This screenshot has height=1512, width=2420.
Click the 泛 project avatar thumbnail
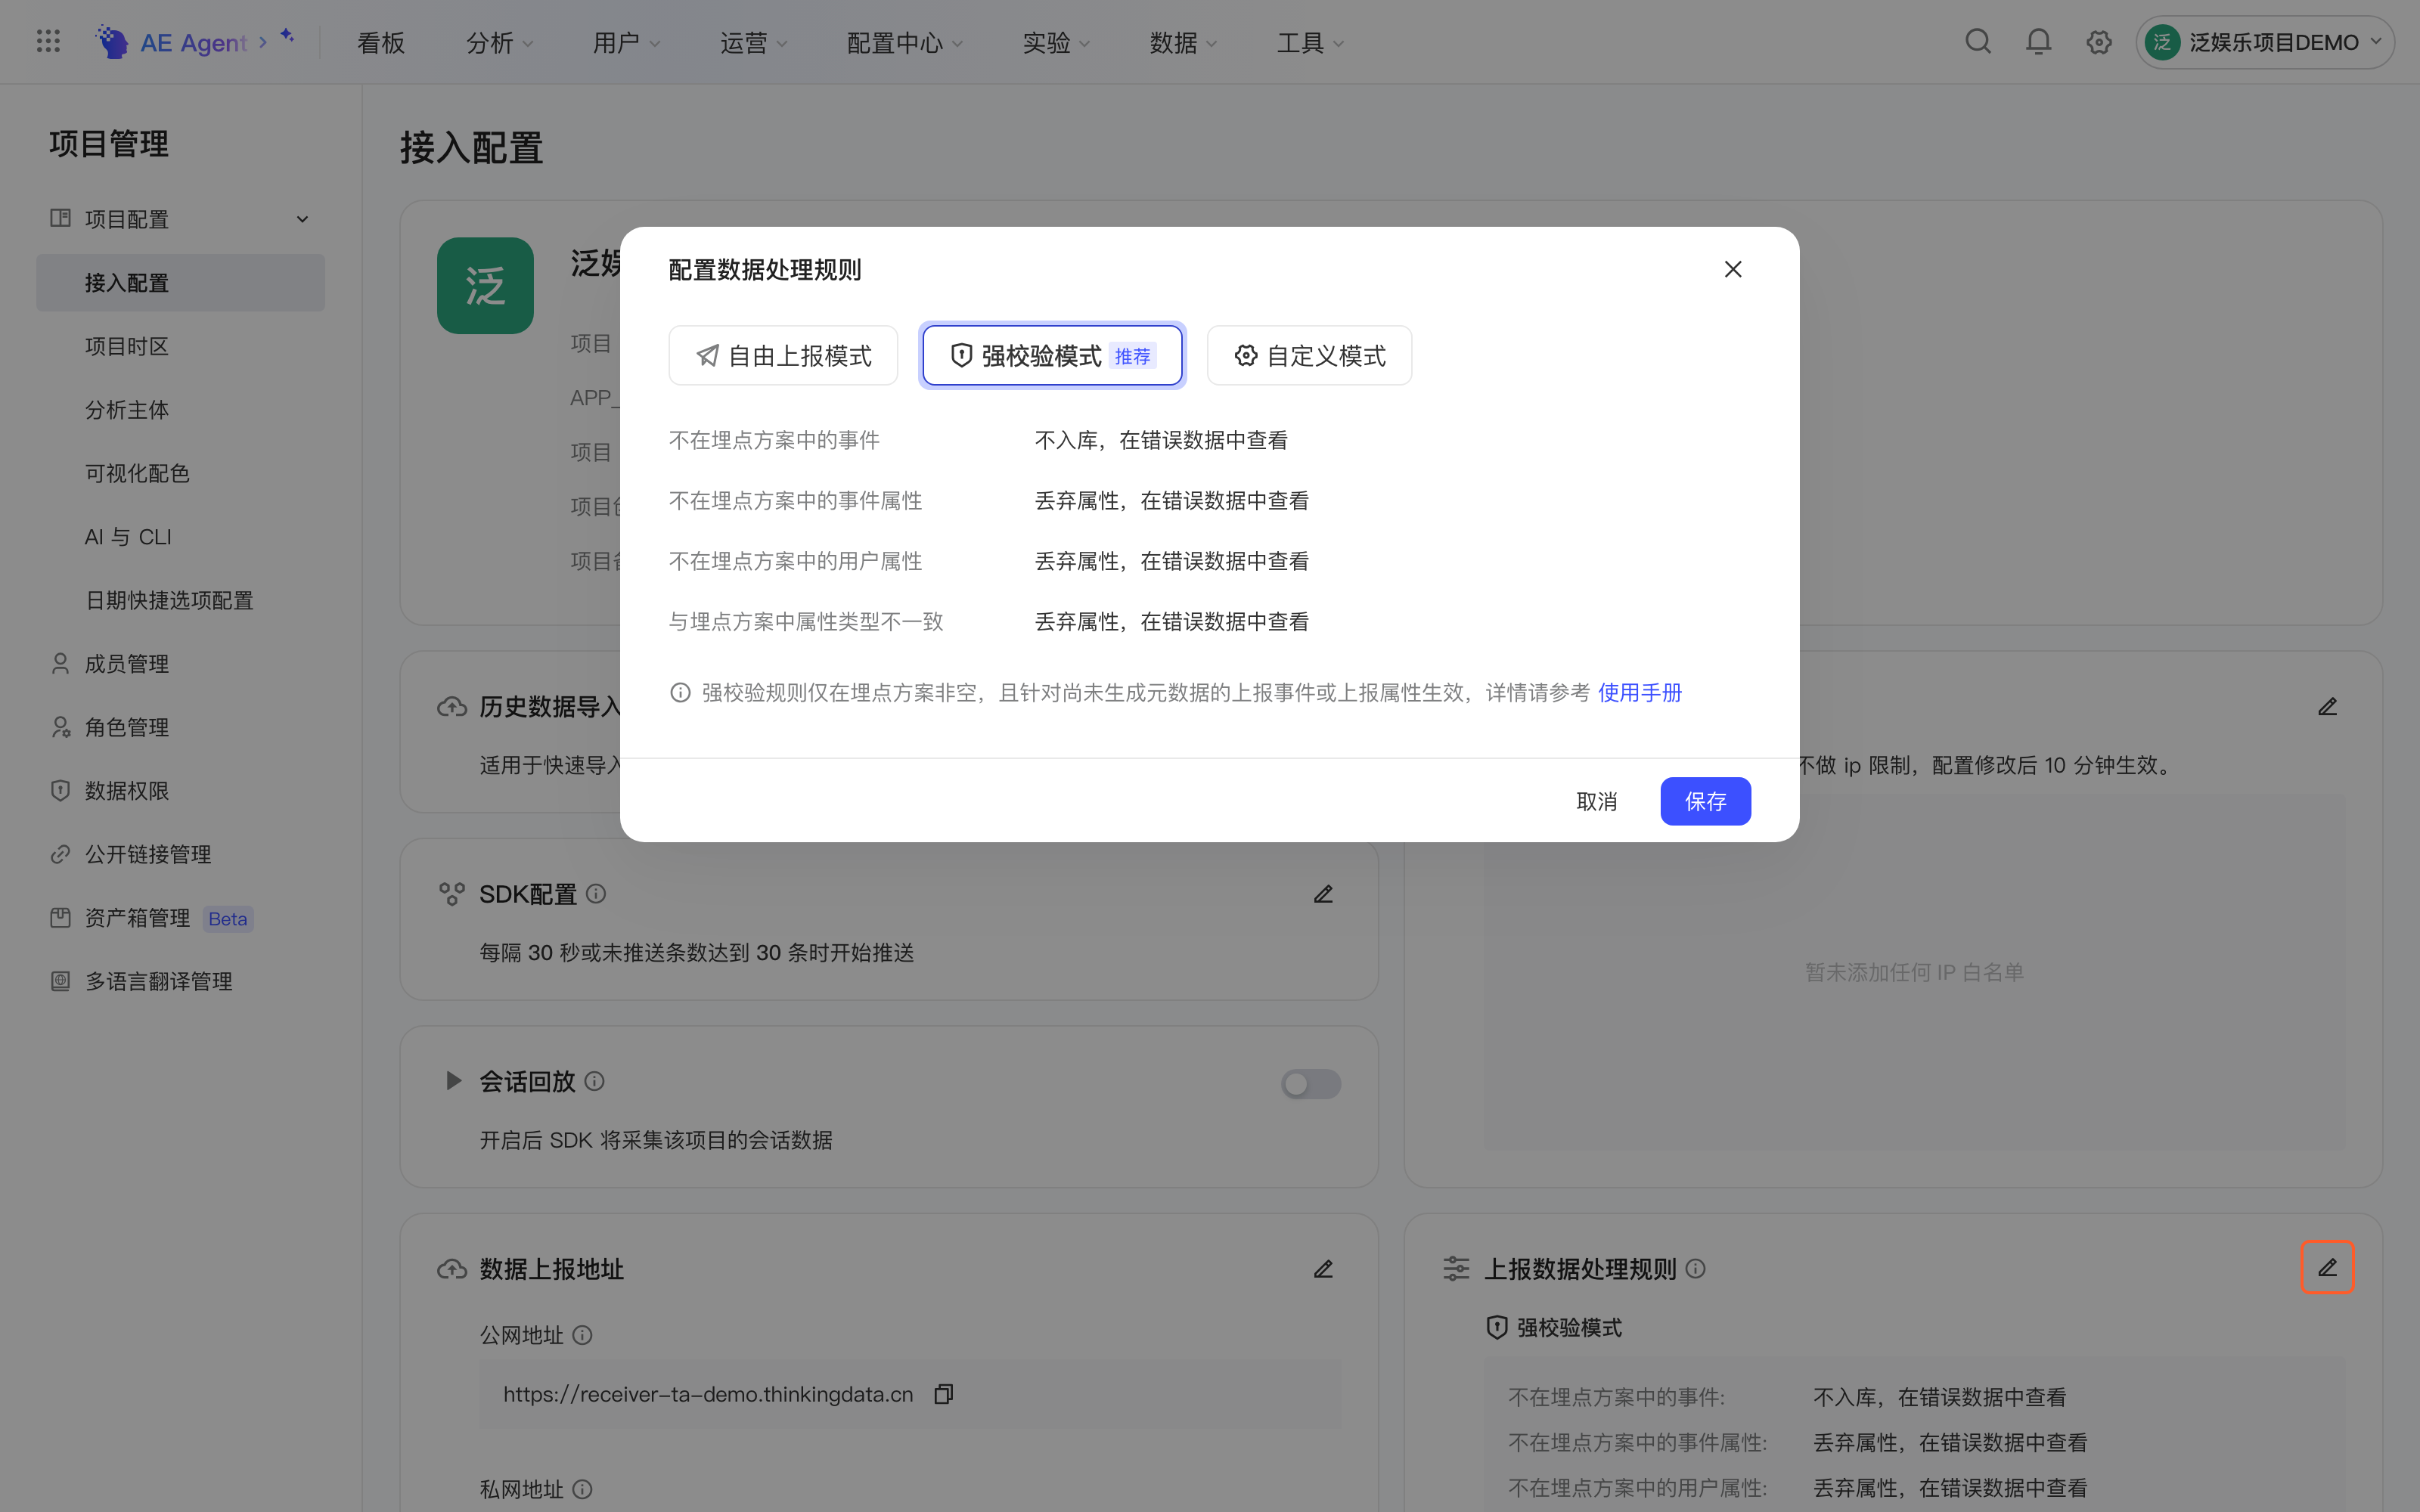pos(485,286)
